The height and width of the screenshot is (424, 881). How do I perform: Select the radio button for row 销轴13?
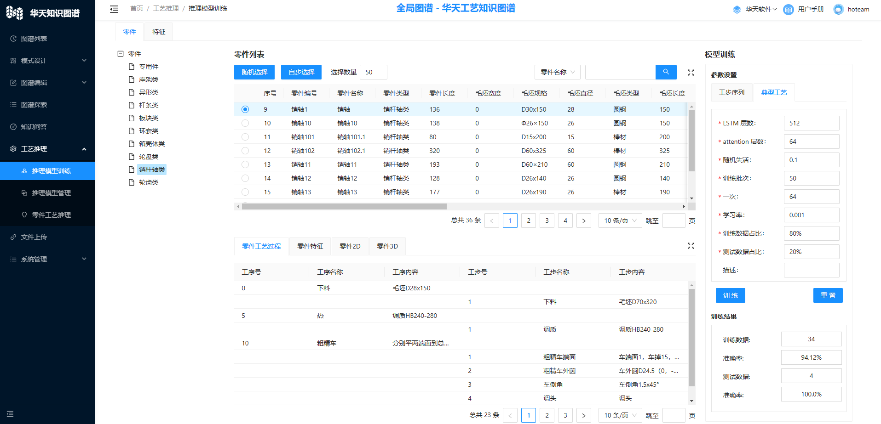(245, 192)
